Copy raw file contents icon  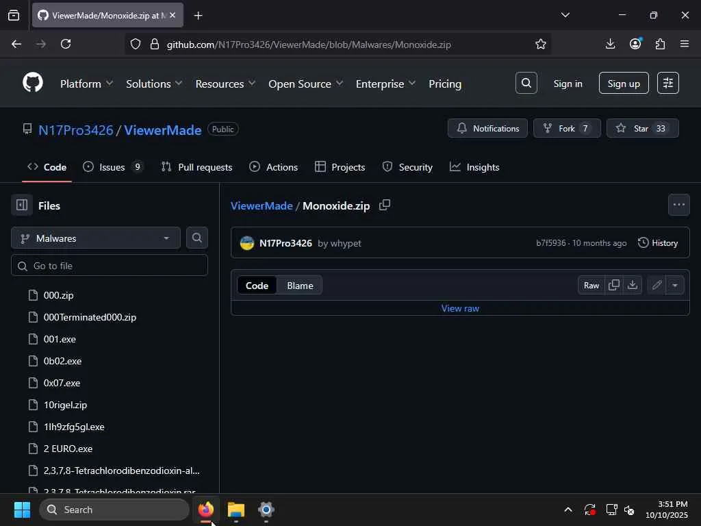[x=614, y=285]
